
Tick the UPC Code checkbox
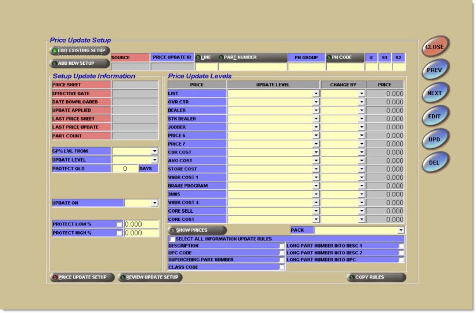tap(282, 253)
